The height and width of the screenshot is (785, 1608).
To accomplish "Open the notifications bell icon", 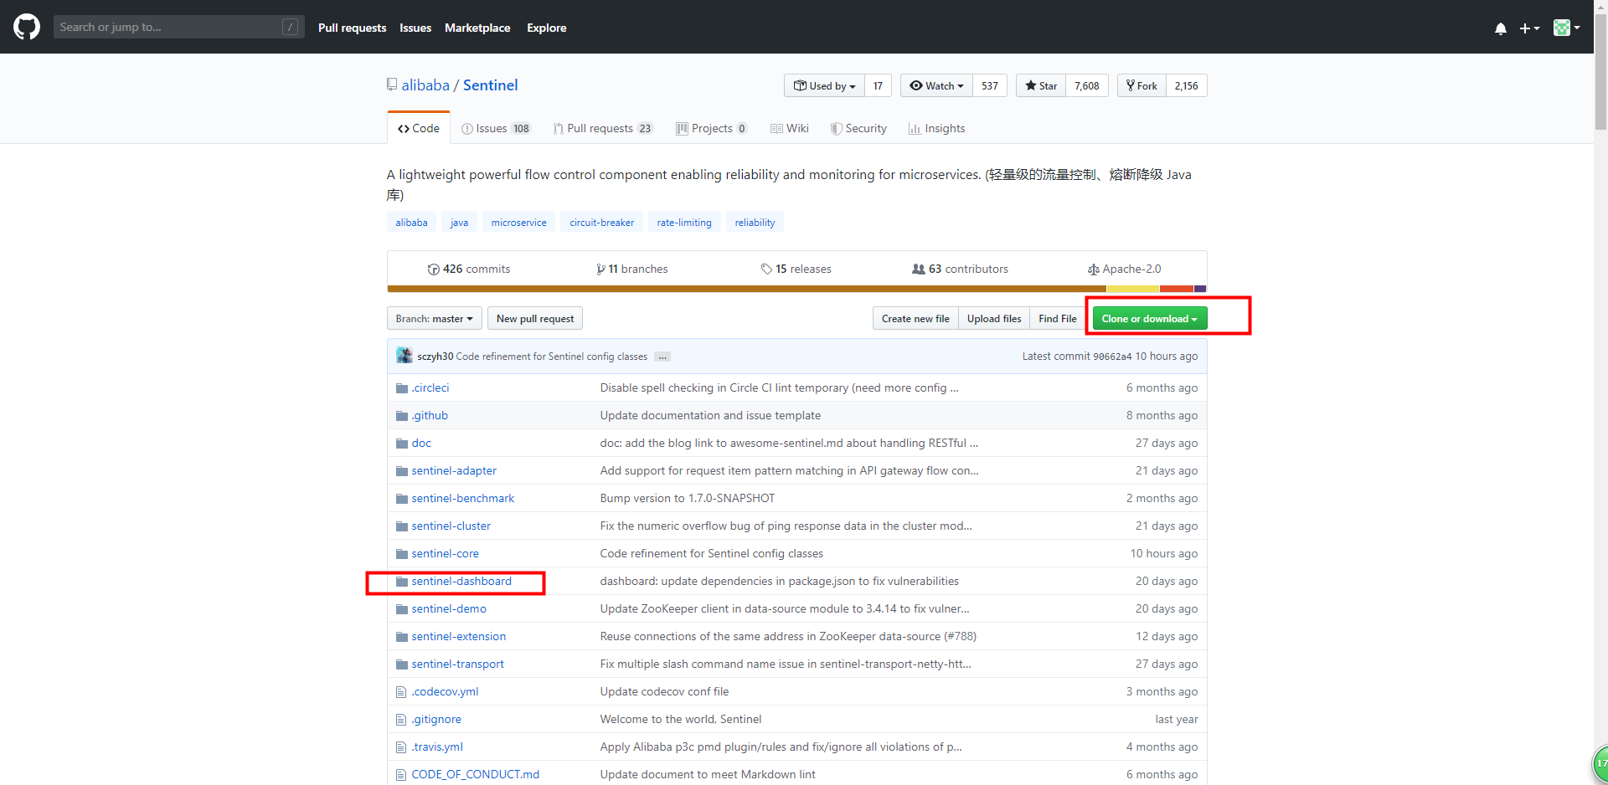I will [1499, 28].
